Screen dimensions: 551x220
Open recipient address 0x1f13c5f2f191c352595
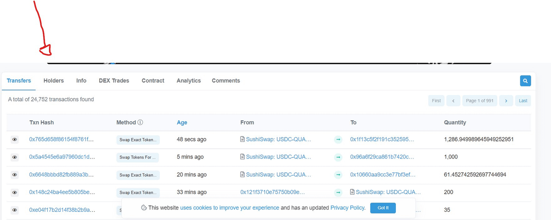pyautogui.click(x=382, y=140)
